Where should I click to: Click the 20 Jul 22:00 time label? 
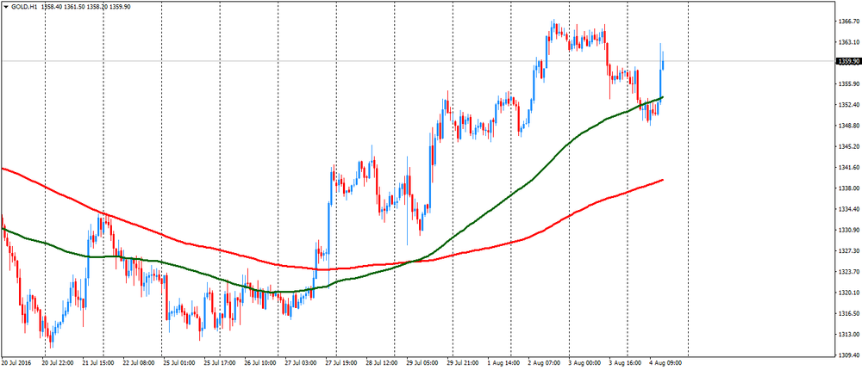(x=57, y=363)
